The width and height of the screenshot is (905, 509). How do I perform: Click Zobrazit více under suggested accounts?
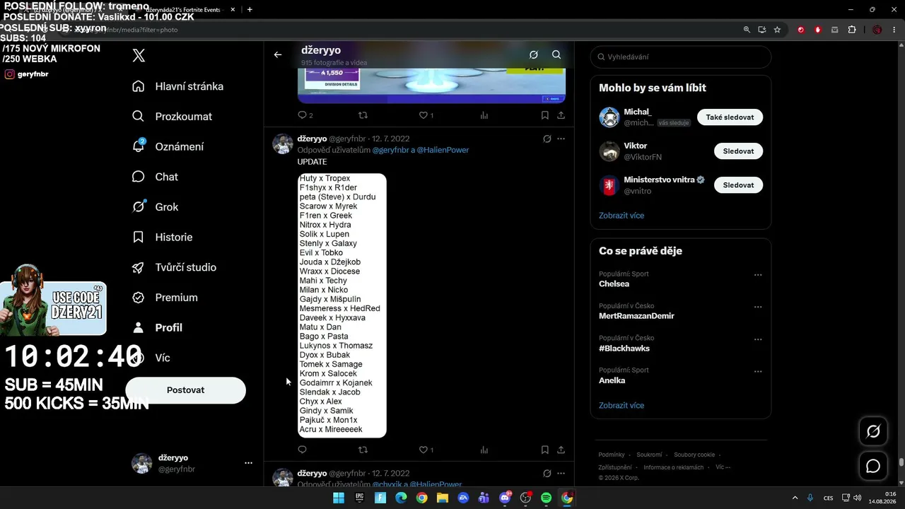(x=621, y=216)
